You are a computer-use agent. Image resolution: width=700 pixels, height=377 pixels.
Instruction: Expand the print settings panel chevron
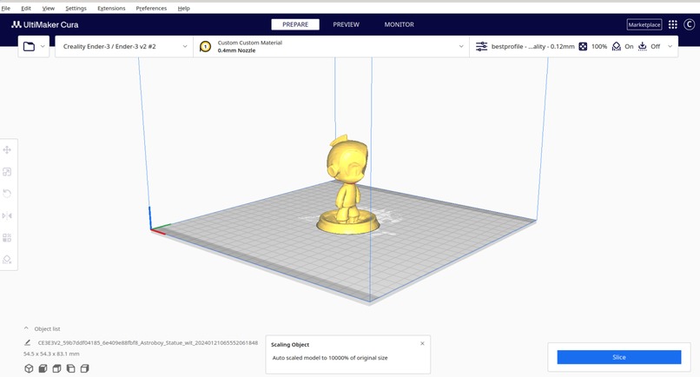click(x=670, y=46)
